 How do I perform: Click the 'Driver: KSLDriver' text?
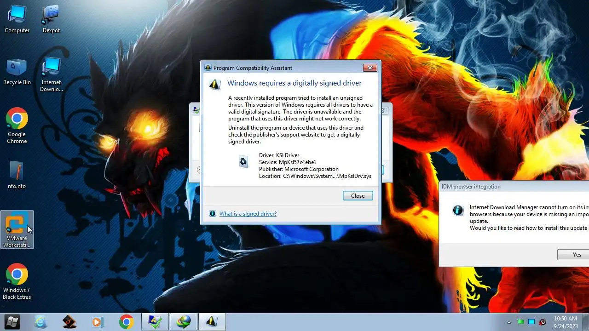pos(279,155)
